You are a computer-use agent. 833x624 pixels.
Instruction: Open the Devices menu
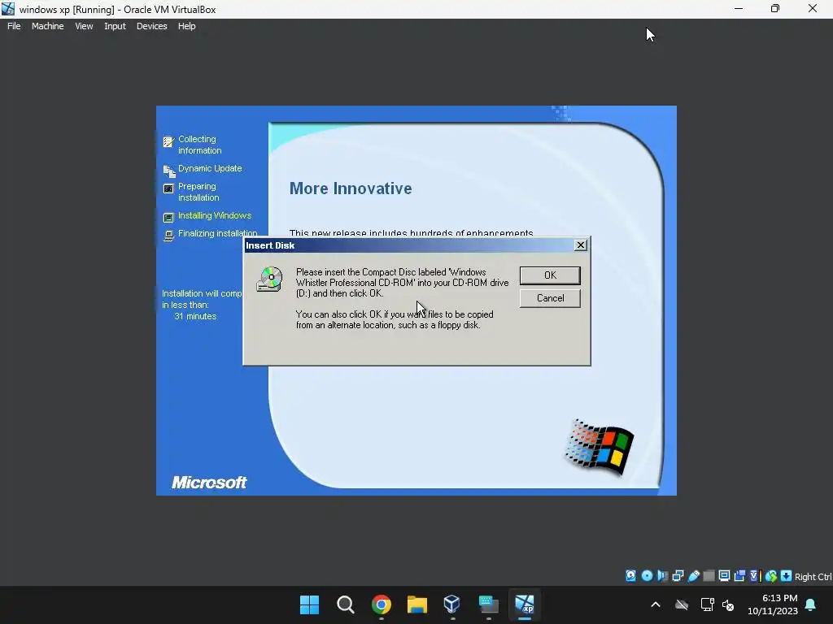[151, 26]
